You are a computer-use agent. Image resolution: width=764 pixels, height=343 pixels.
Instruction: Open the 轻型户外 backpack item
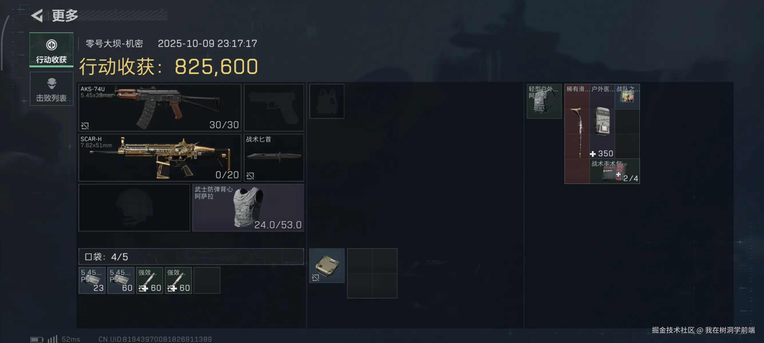coord(544,101)
